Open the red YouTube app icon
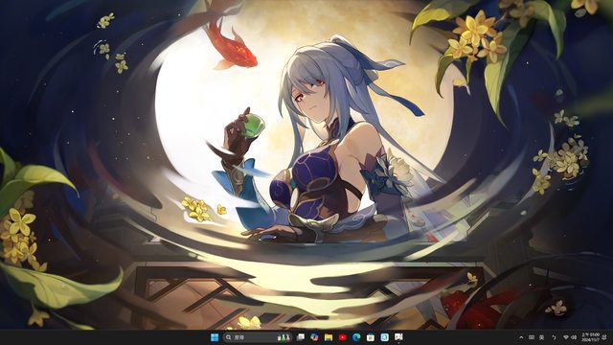Viewport: 613px width, 345px height. tap(343, 337)
